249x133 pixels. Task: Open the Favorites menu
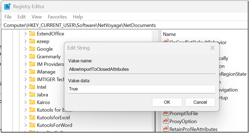click(57, 17)
